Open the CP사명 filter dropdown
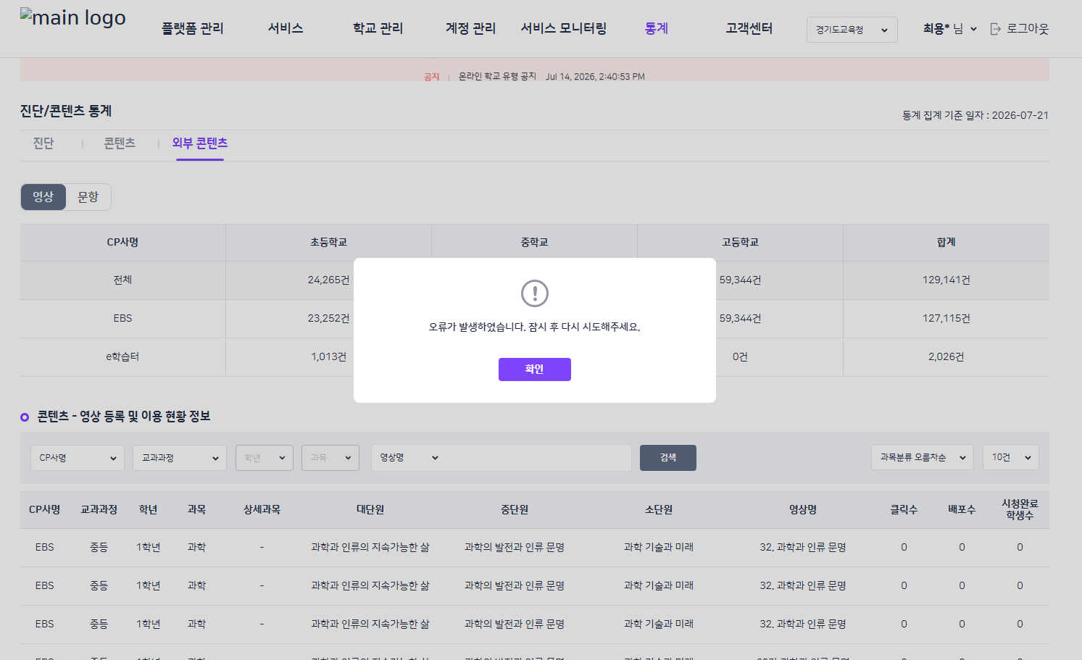Screen dimensions: 1082x660 (78, 458)
